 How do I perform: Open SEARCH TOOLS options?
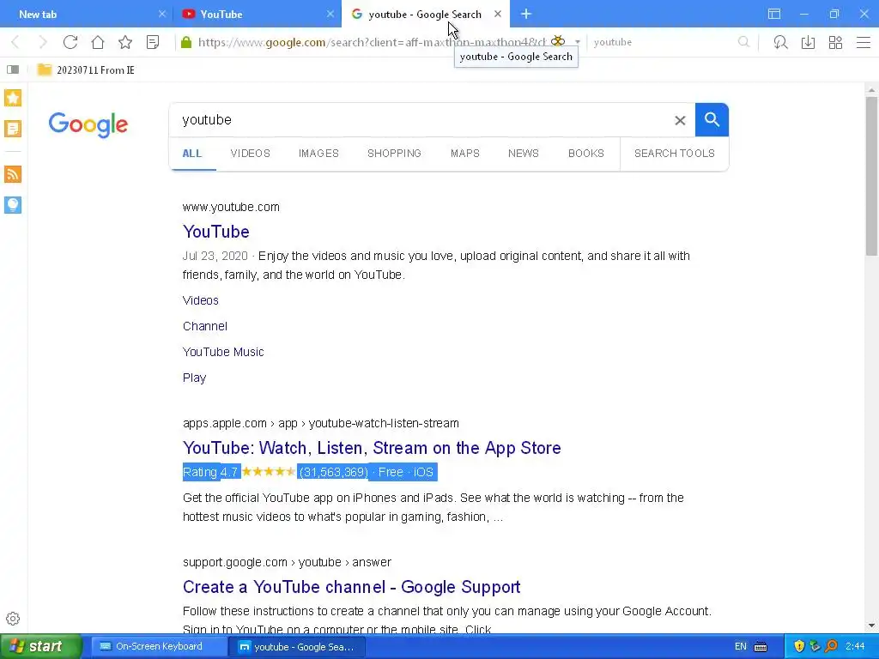675,154
